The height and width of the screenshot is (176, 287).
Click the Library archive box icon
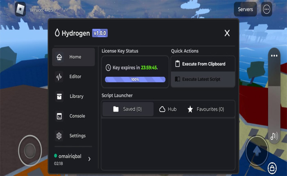coord(59,97)
